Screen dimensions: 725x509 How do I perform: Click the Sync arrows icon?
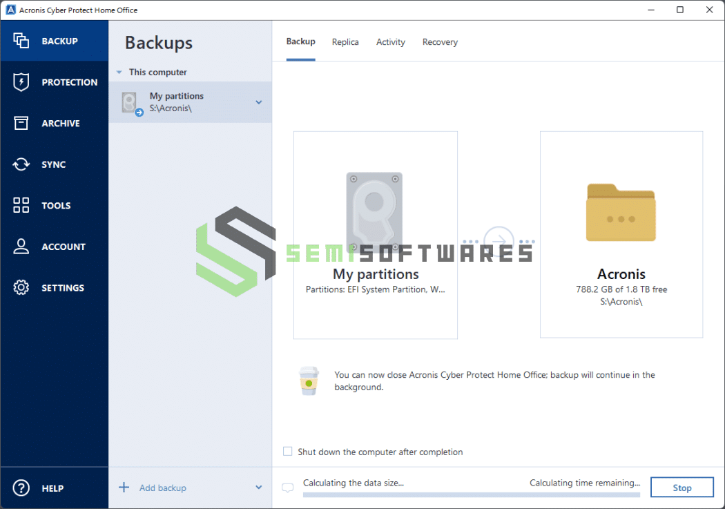pyautogui.click(x=21, y=164)
